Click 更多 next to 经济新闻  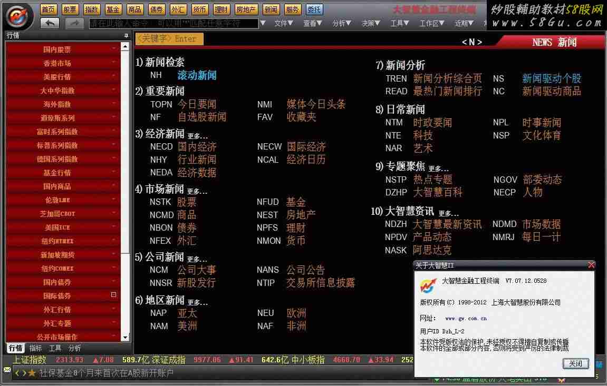tap(198, 136)
